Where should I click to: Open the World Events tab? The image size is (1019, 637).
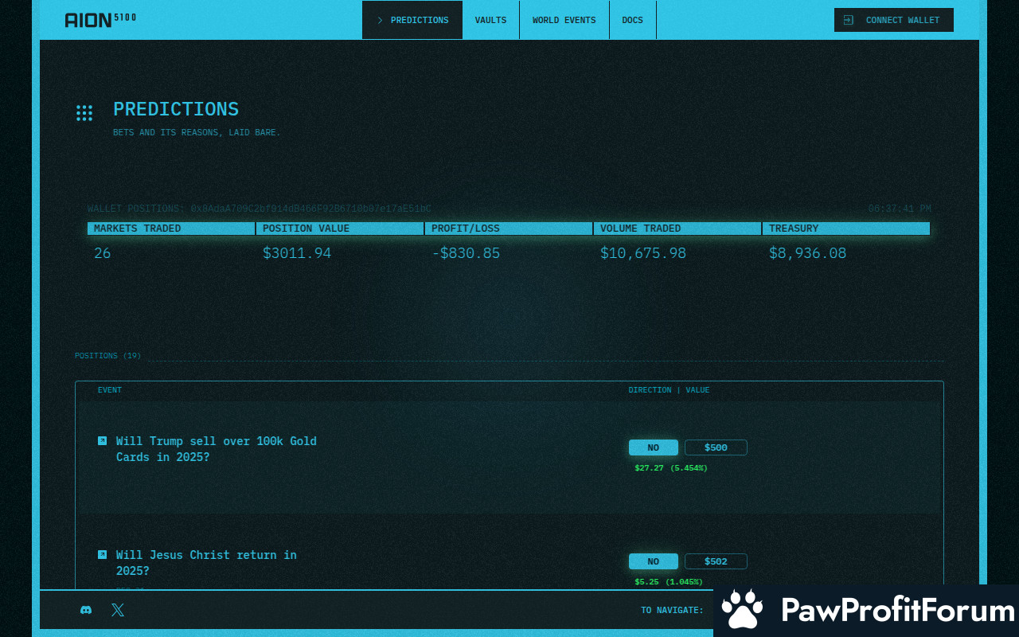pyautogui.click(x=564, y=20)
